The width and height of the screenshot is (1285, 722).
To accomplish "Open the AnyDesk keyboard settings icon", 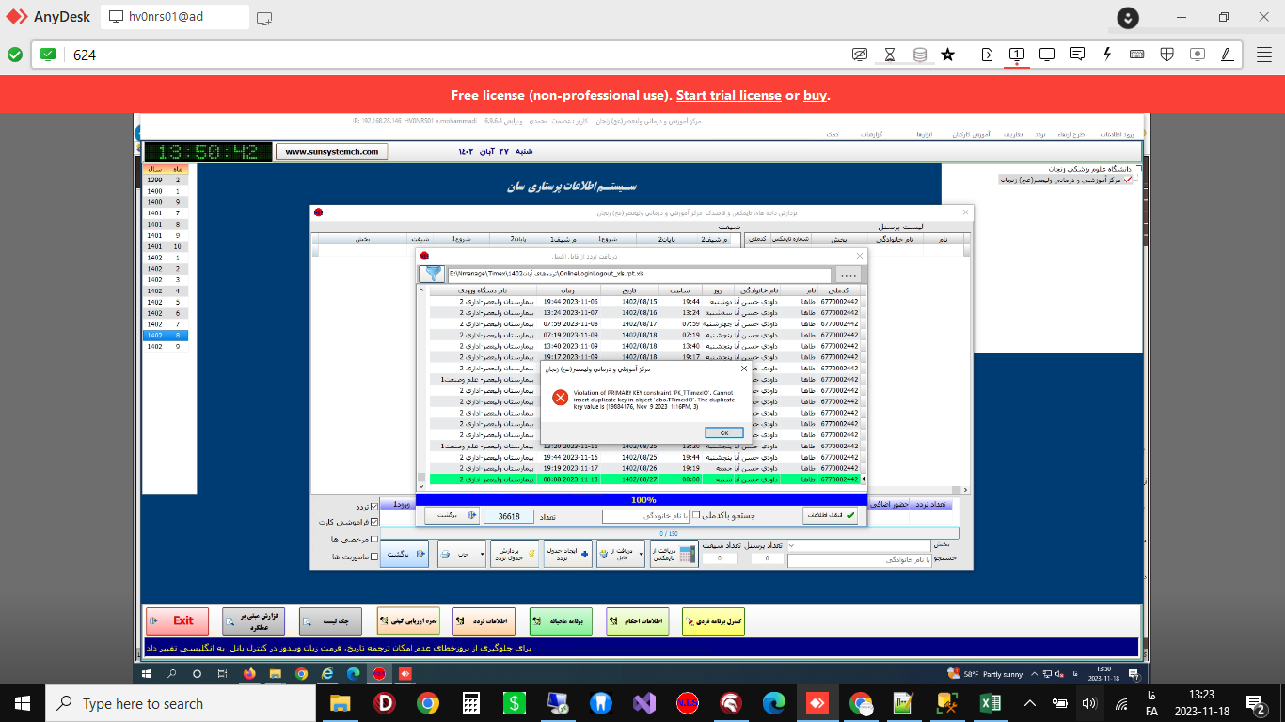I will [x=1136, y=55].
